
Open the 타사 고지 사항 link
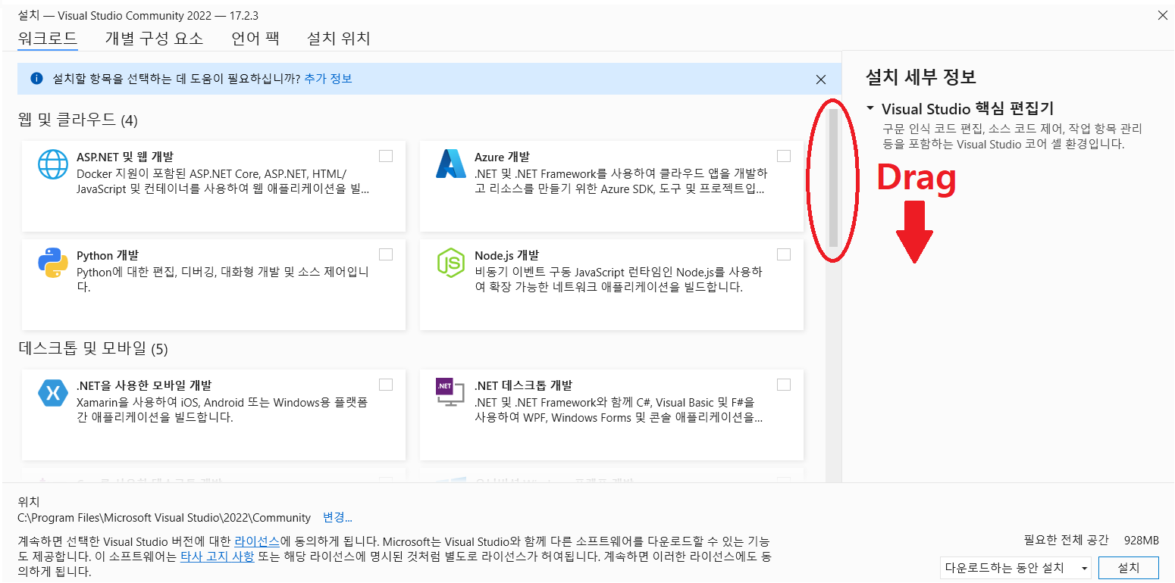(x=218, y=556)
